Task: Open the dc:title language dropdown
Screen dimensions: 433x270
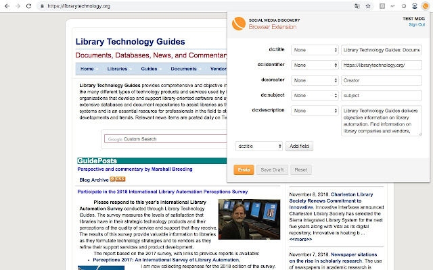Action: (315, 50)
